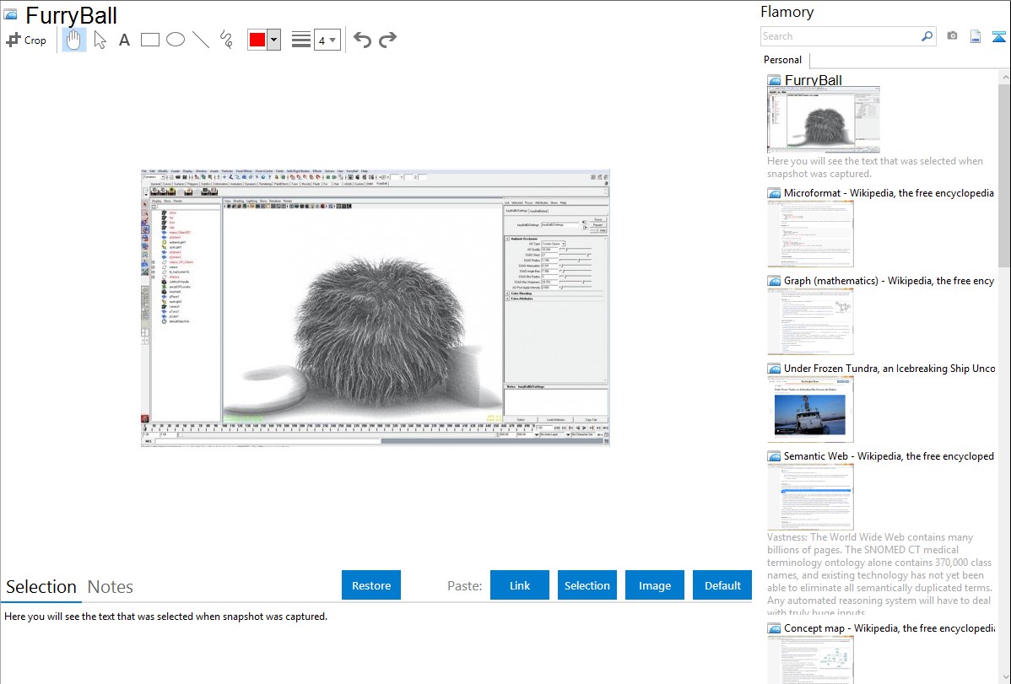
Task: Click the icon beside Under Frozen Tundra title
Action: (x=774, y=369)
